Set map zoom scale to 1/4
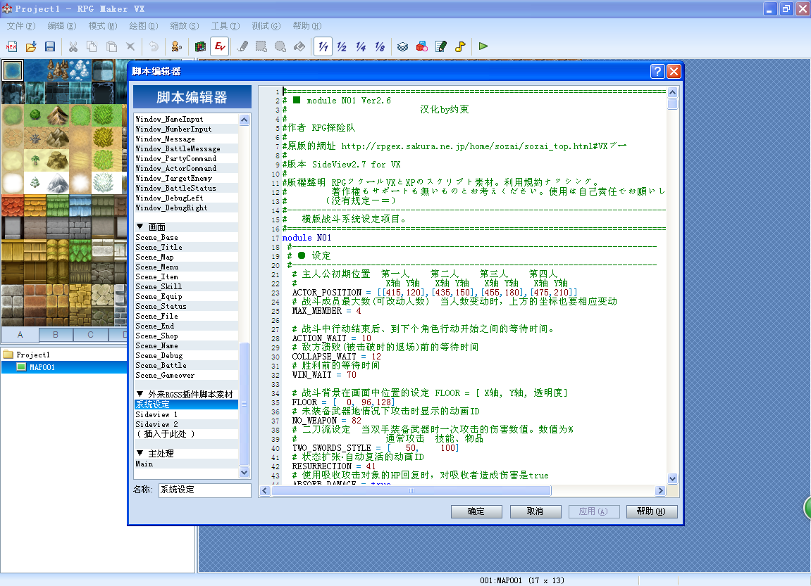 click(x=361, y=46)
